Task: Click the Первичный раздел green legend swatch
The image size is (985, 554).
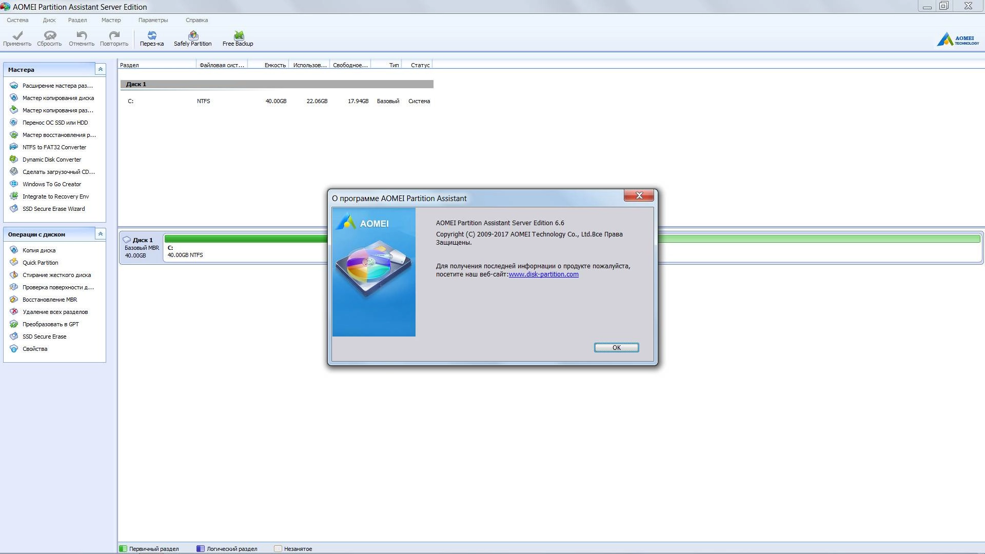Action: [x=123, y=548]
